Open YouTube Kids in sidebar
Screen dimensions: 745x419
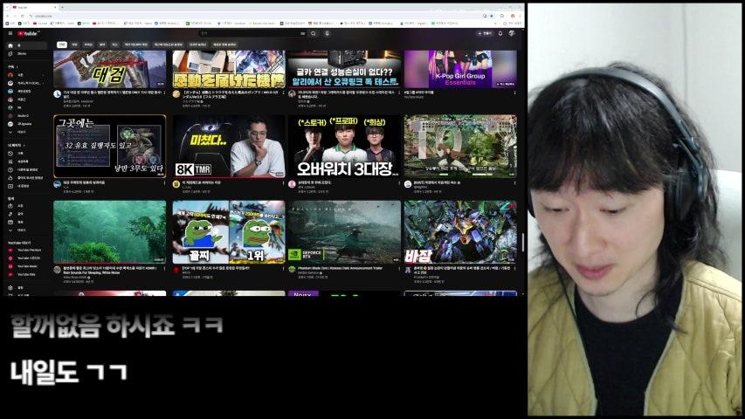coord(26,275)
